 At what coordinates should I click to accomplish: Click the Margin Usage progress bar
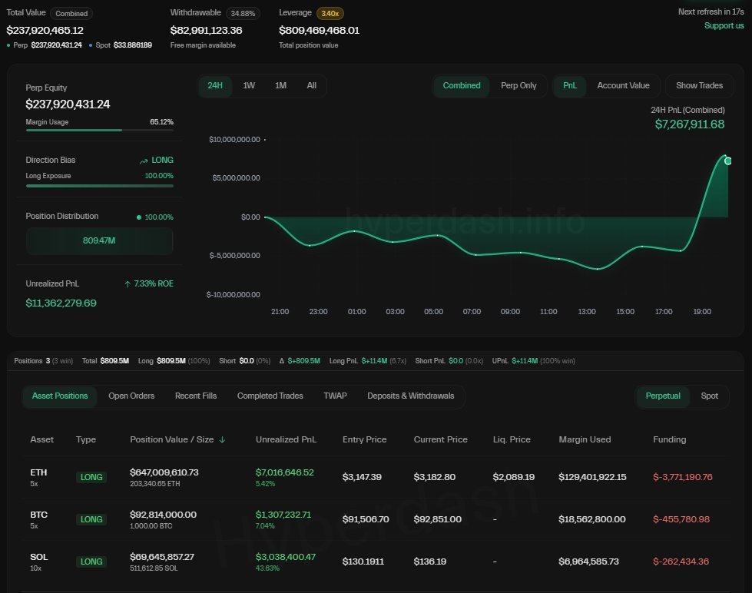point(99,131)
